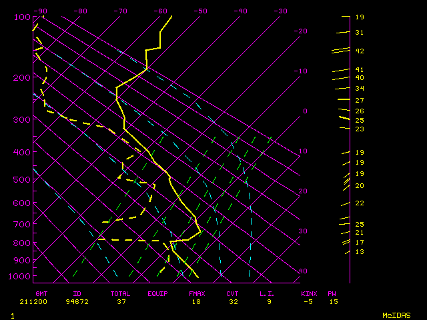The width and height of the screenshot is (427, 320).
Task: Click the 700 pressure level label
Action: [22, 224]
